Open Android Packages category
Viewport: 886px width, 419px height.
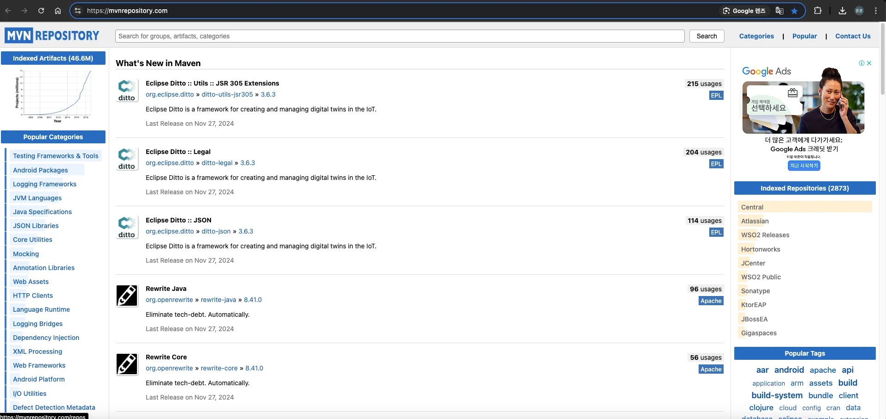(40, 170)
